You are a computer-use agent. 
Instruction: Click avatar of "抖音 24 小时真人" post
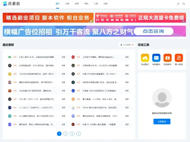[x=73, y=124]
